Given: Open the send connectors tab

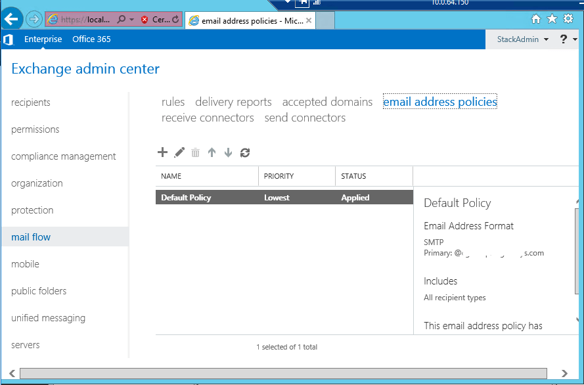Looking at the screenshot, I should tap(305, 118).
